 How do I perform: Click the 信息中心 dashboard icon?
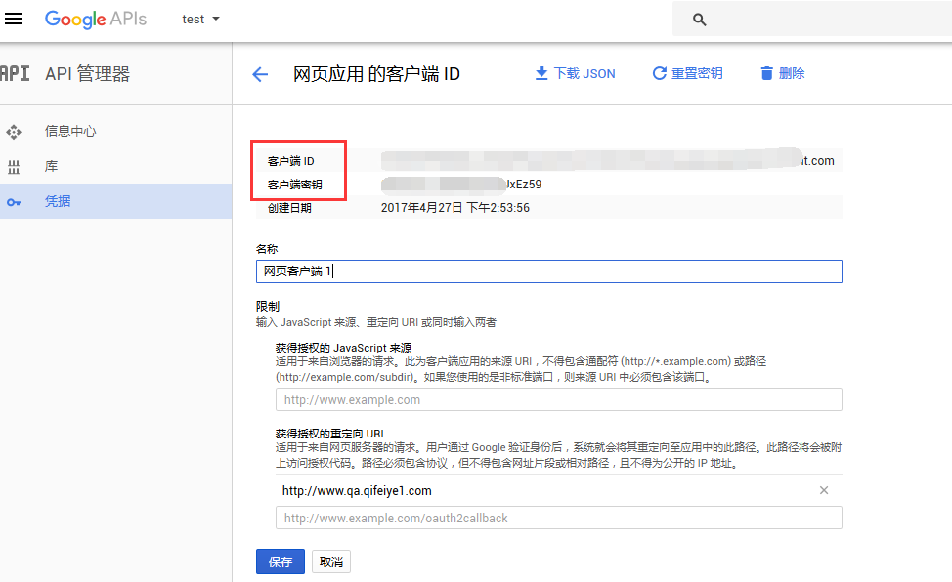click(x=14, y=132)
